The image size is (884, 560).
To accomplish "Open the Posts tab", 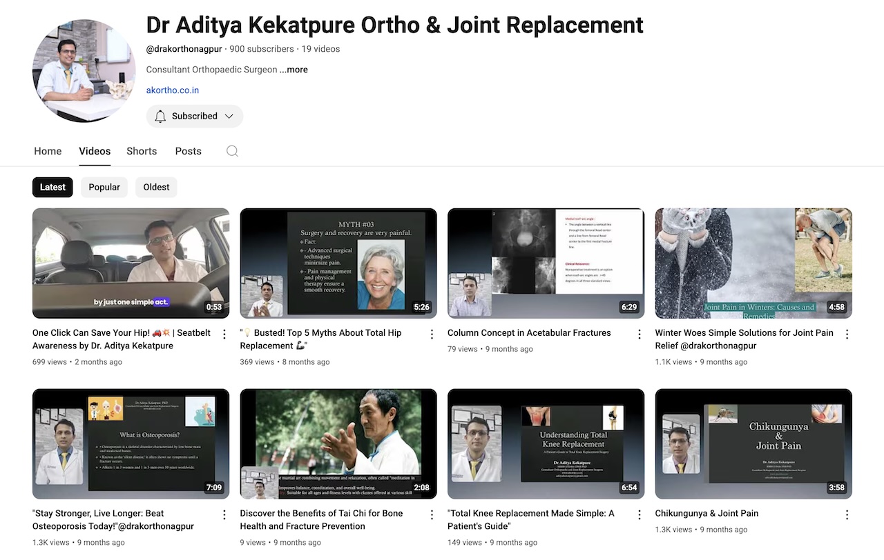I will (x=188, y=151).
